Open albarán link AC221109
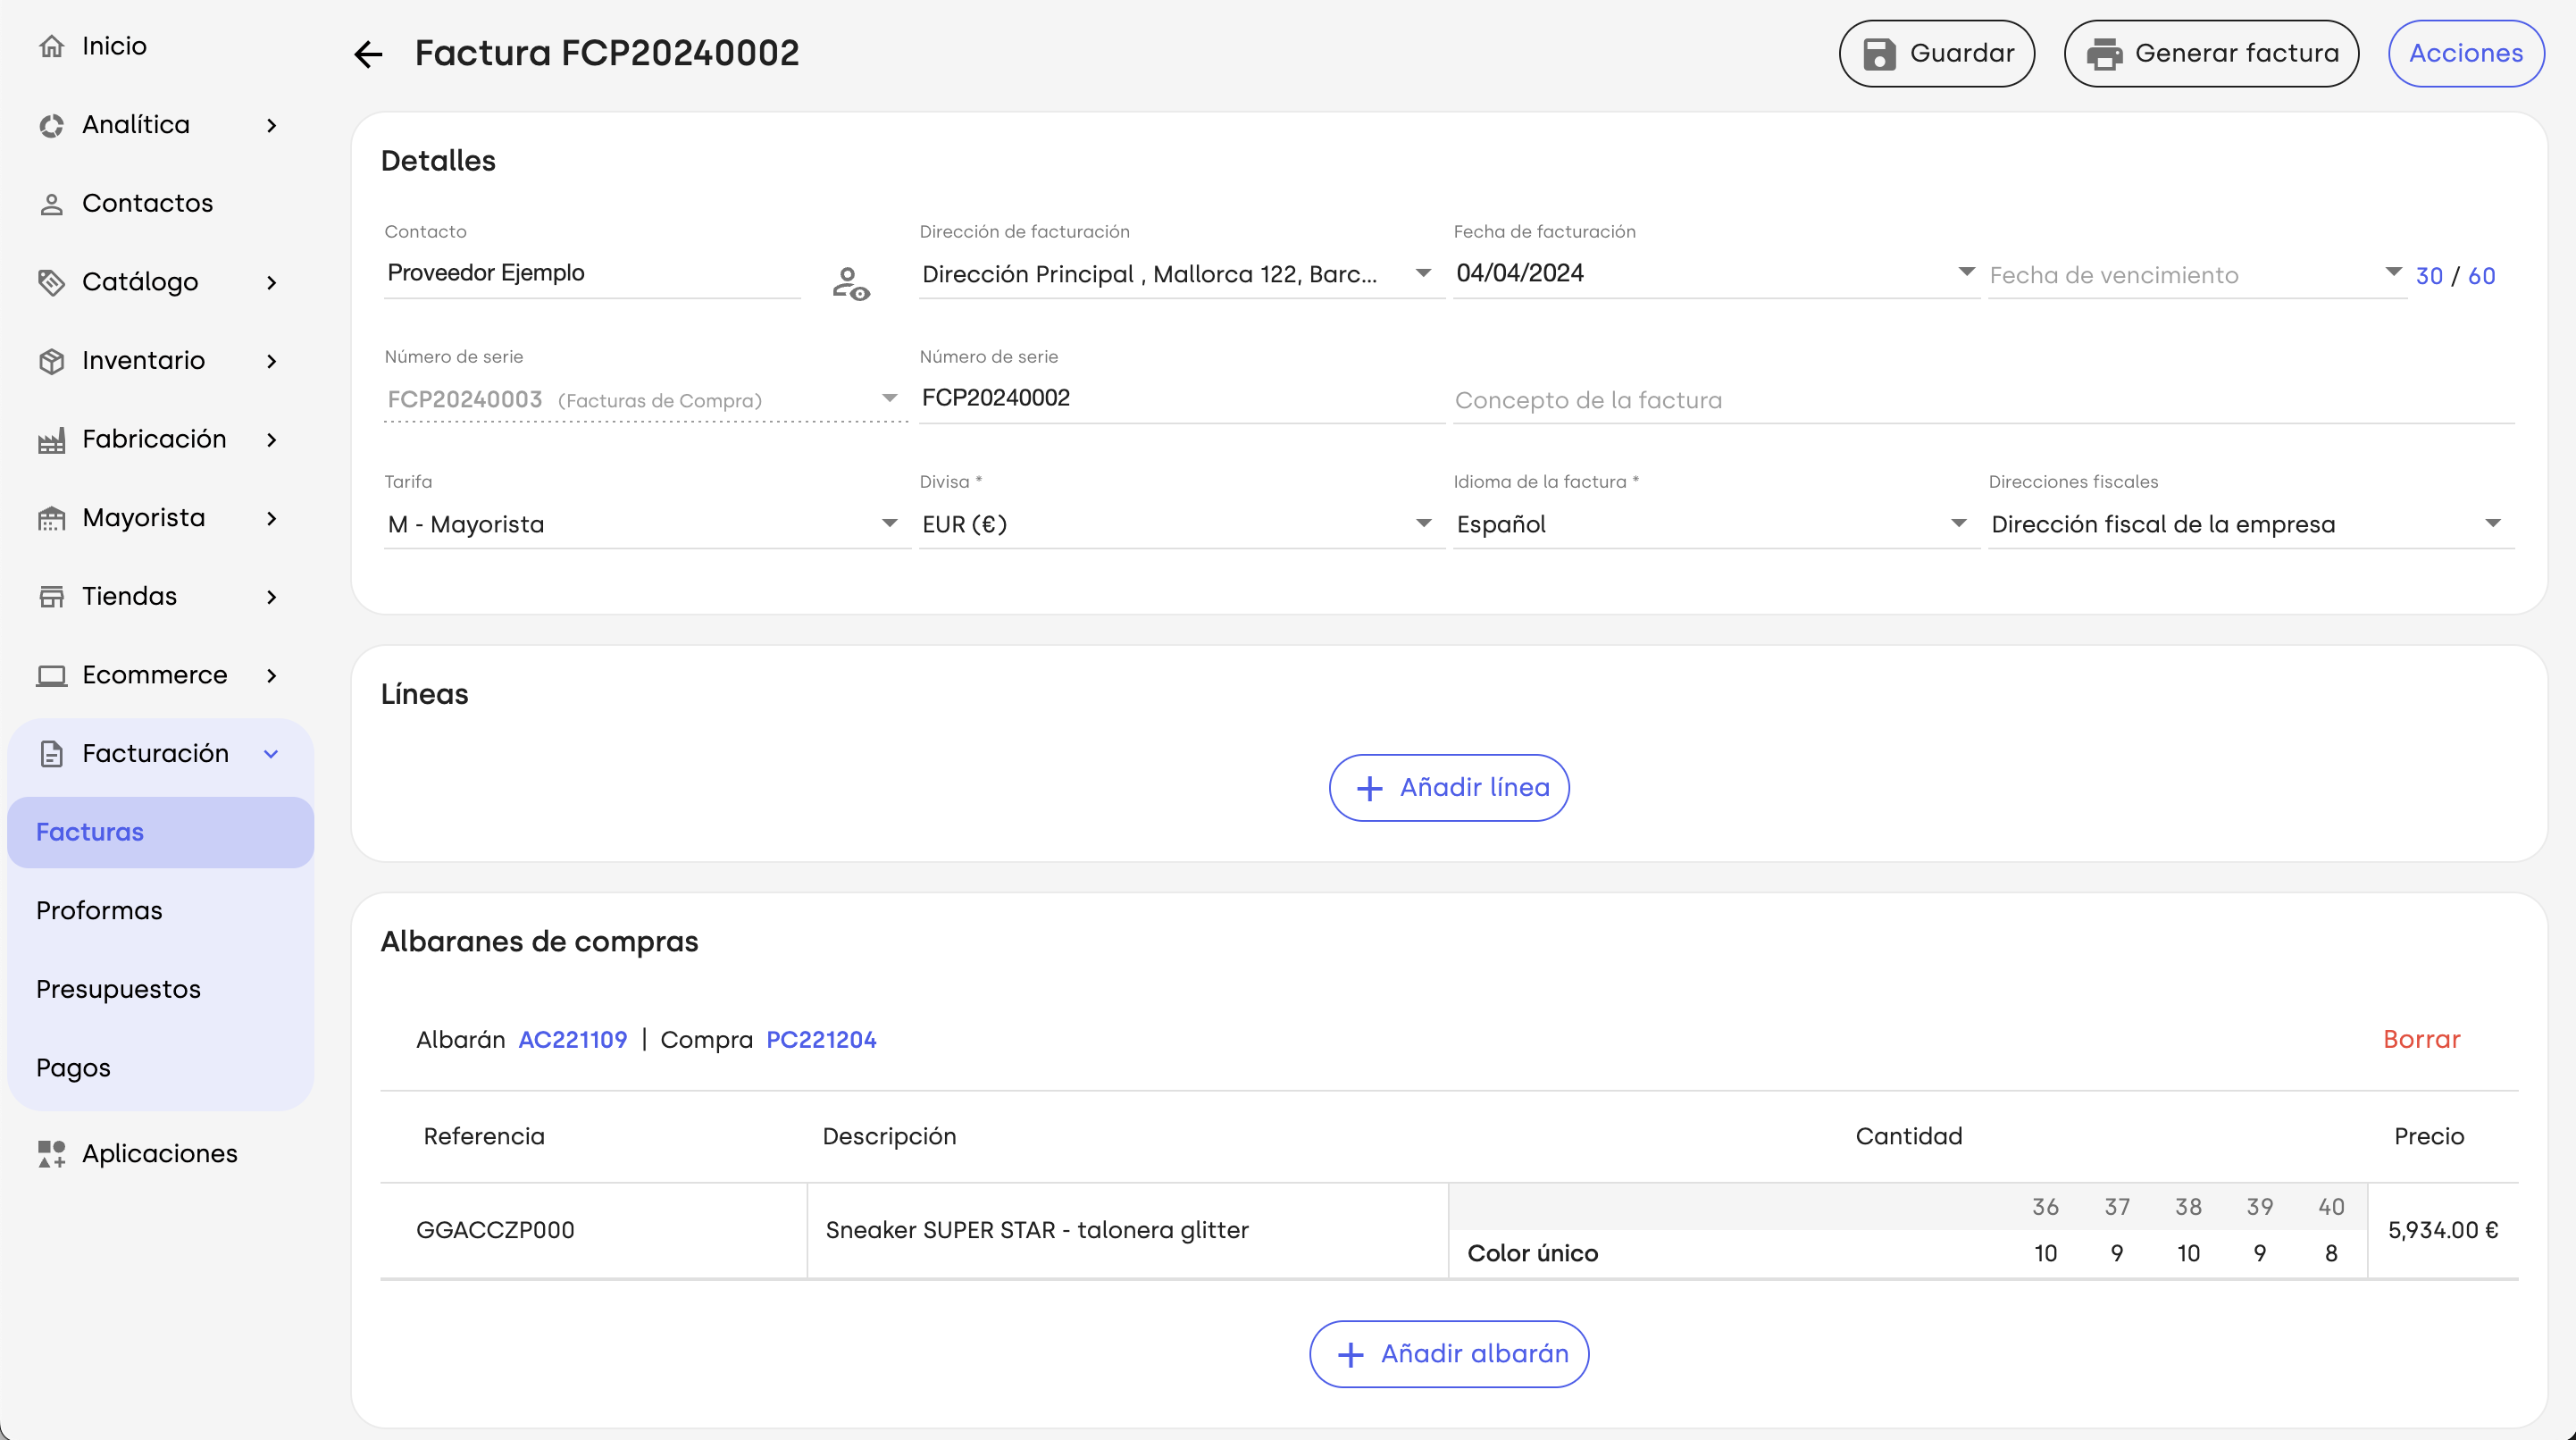The image size is (2576, 1440). tap(573, 1040)
